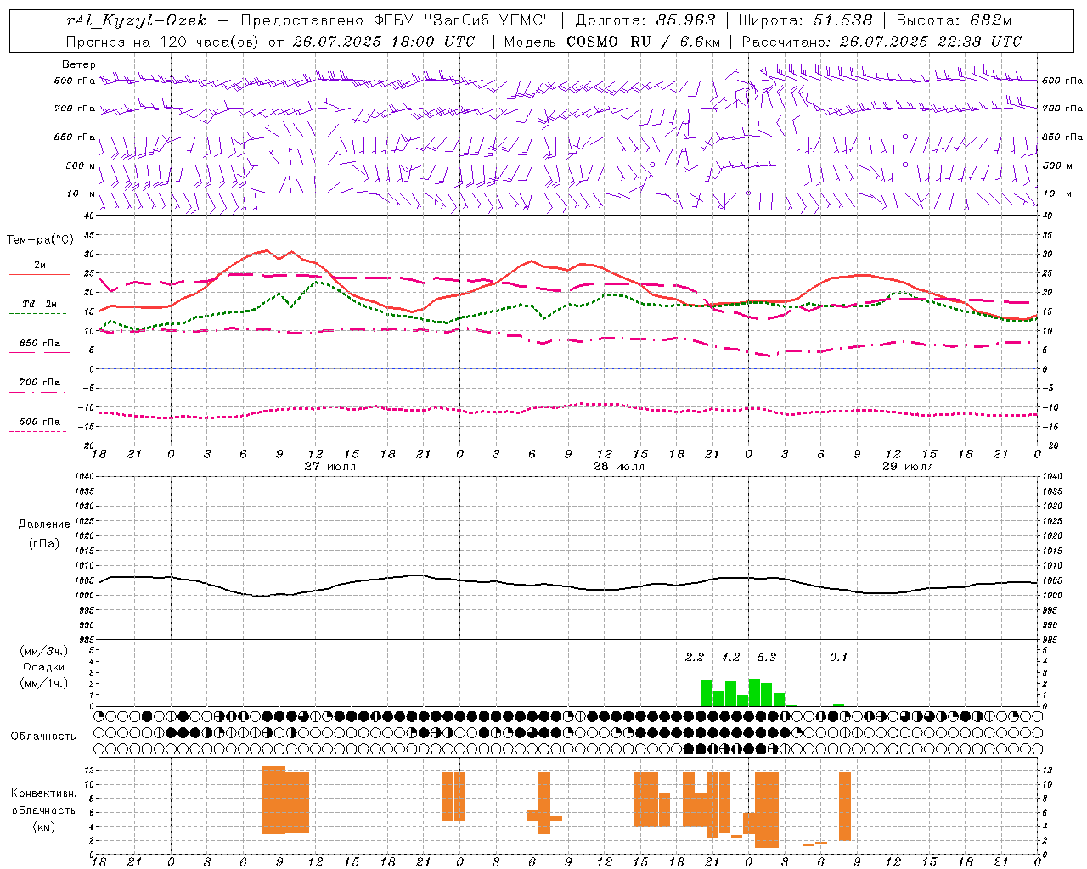Click the date label 29 июля

[908, 467]
